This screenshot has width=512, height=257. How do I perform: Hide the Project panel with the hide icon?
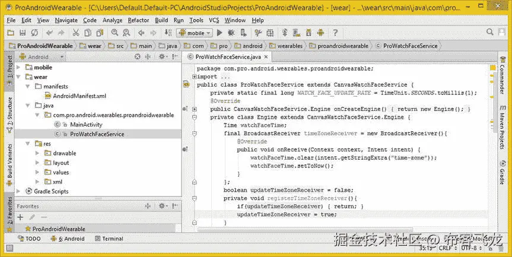pos(176,57)
